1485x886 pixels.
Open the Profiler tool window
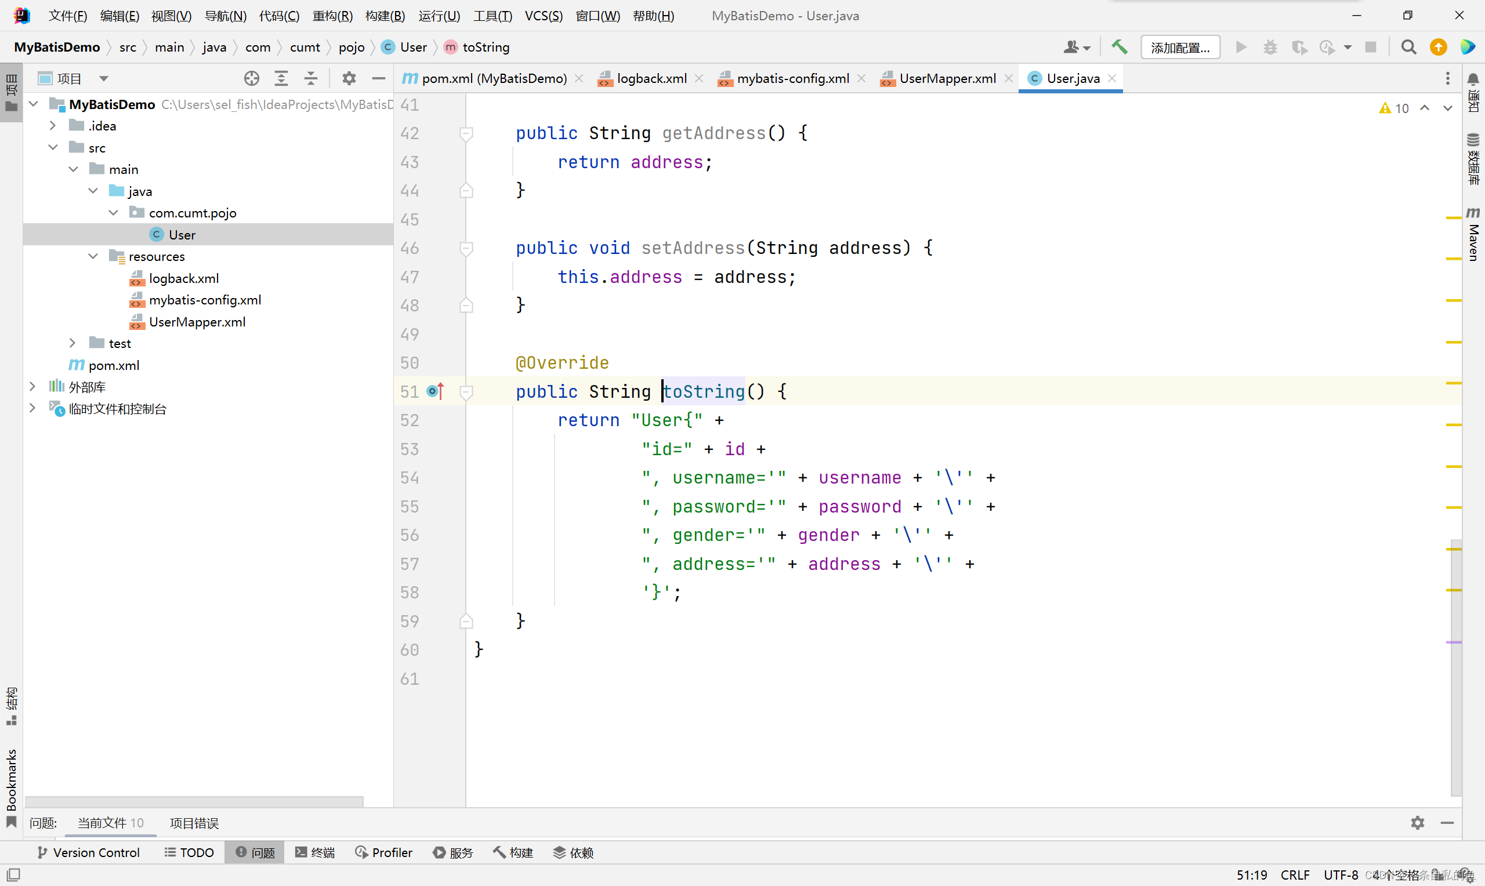click(x=384, y=852)
